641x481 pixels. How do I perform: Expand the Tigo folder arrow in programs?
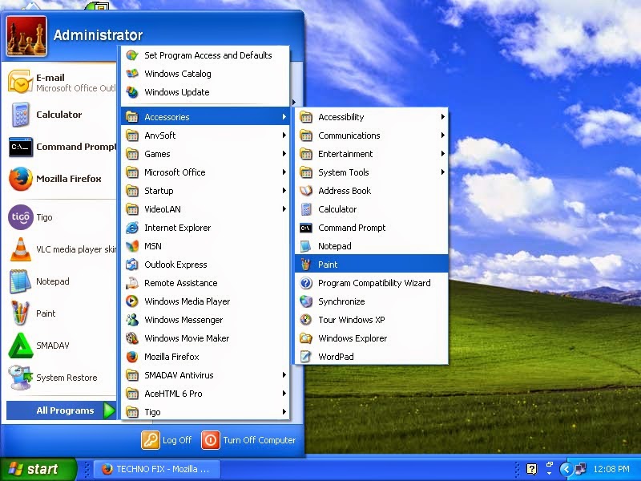click(284, 412)
